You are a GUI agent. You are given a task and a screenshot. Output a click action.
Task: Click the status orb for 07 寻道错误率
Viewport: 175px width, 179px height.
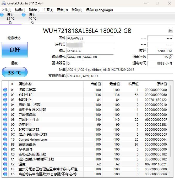coord(5,114)
